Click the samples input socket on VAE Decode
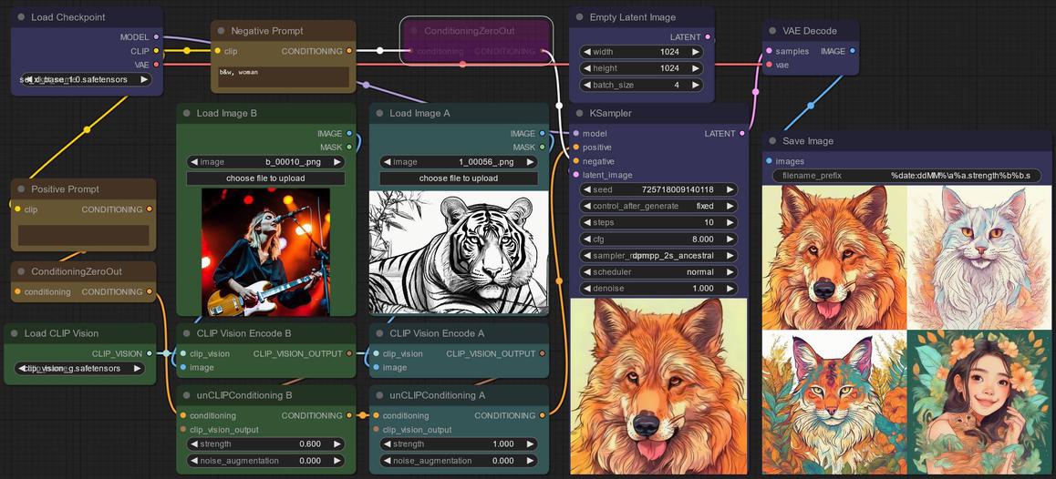The height and width of the screenshot is (479, 1056). [x=769, y=51]
